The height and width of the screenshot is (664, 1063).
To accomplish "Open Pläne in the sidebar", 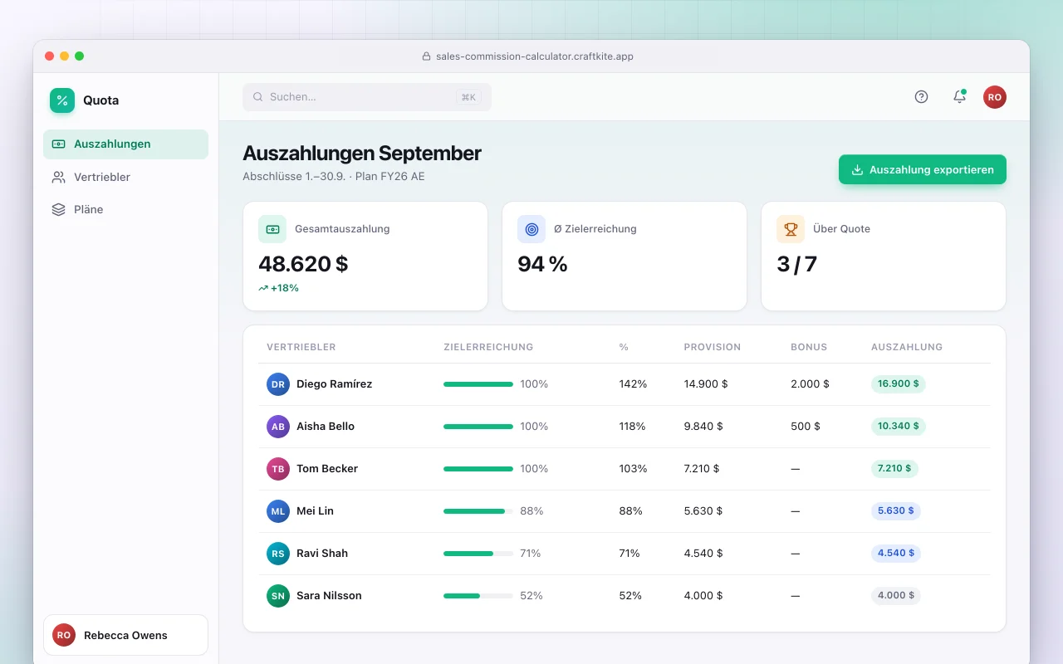I will [x=125, y=209].
